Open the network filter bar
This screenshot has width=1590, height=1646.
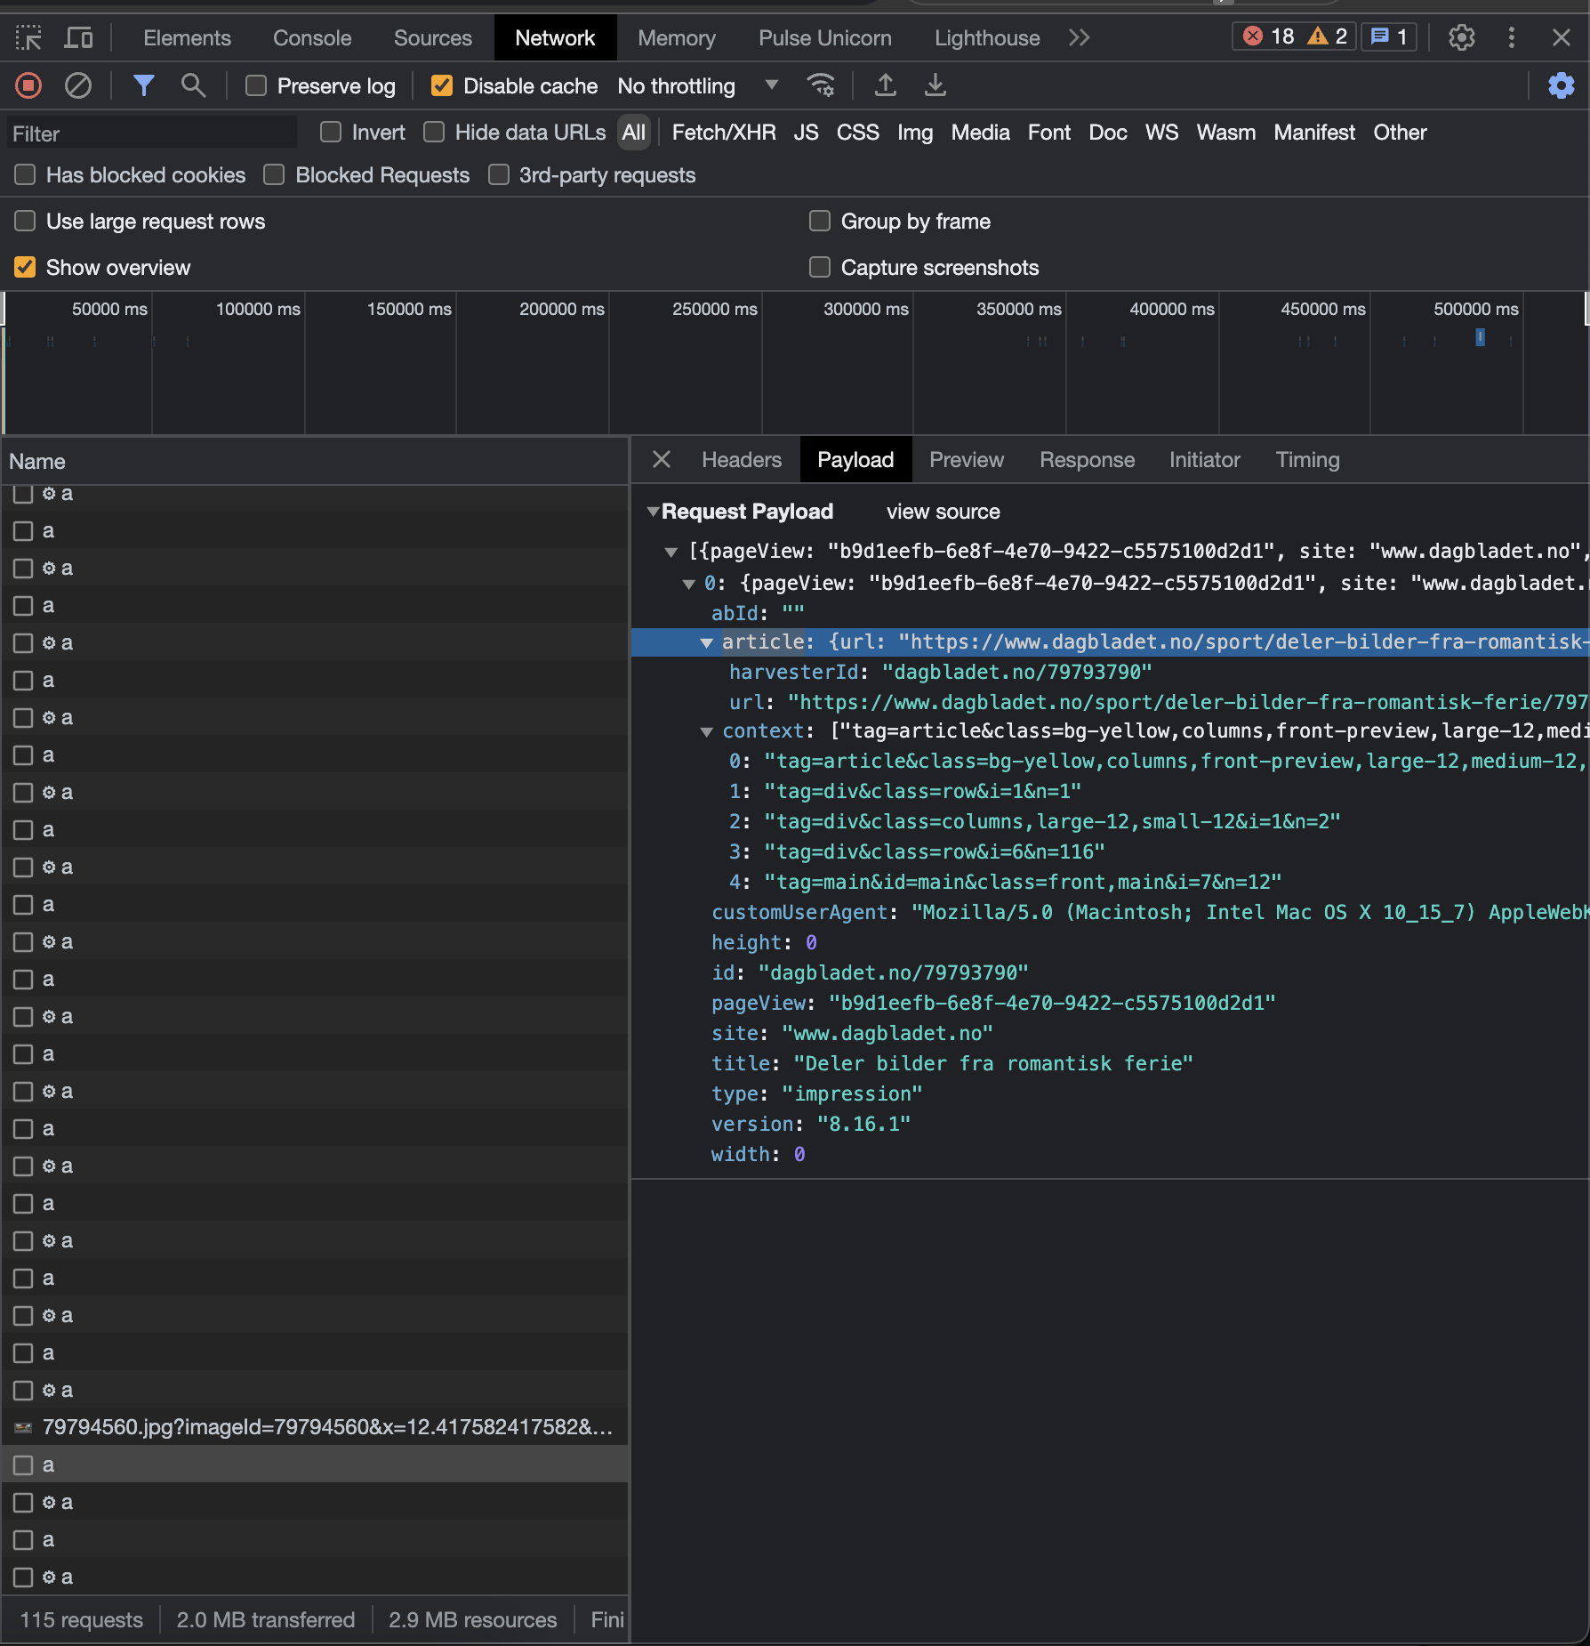pos(144,85)
